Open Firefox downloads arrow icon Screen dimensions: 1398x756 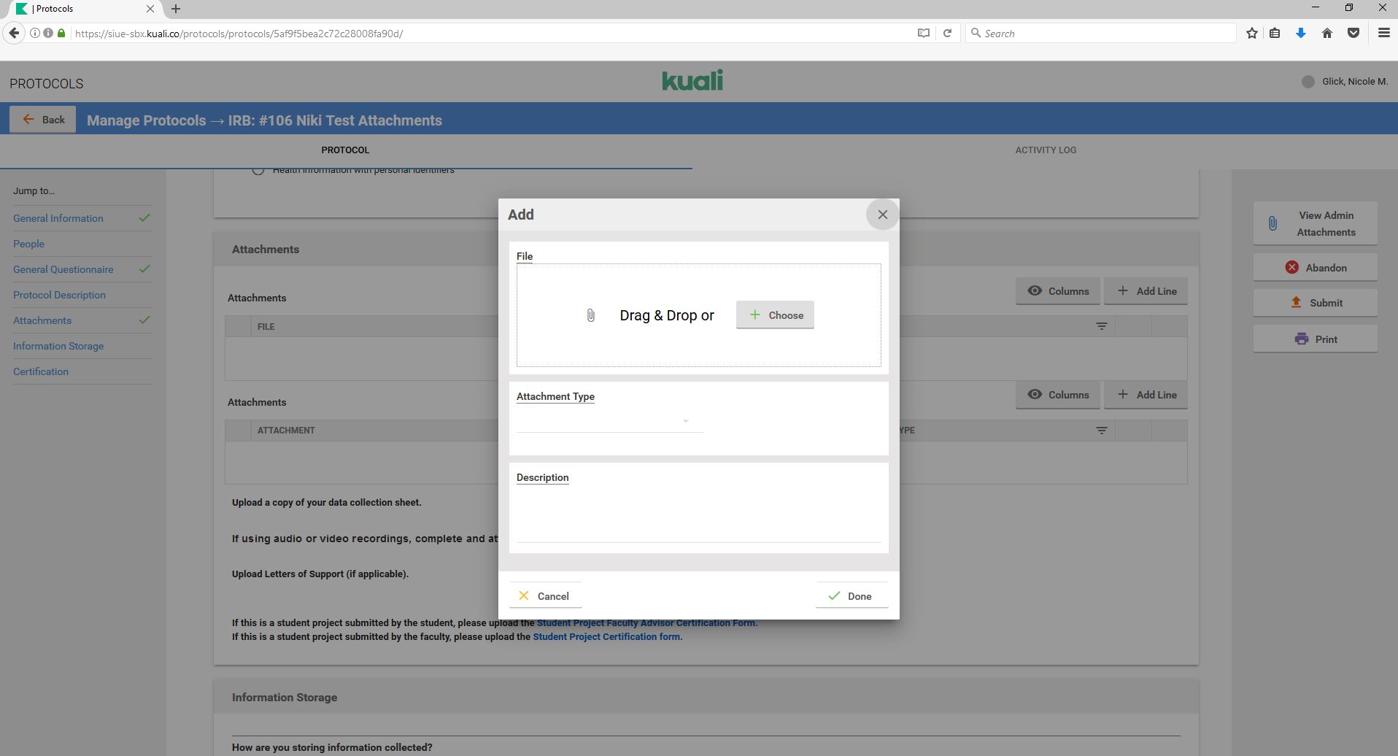tap(1300, 34)
